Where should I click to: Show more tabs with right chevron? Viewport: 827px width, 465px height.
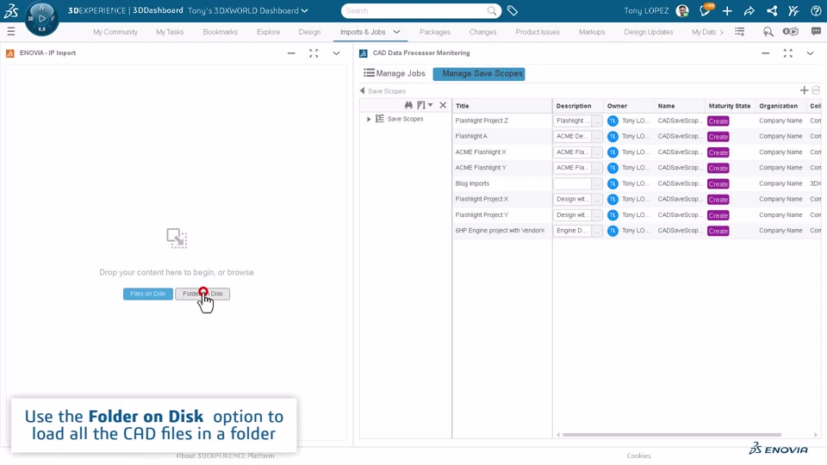tap(722, 32)
